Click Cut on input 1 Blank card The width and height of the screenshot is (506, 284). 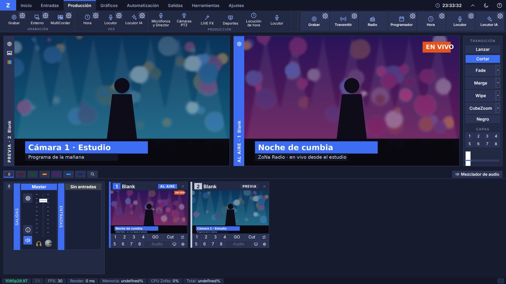click(170, 237)
